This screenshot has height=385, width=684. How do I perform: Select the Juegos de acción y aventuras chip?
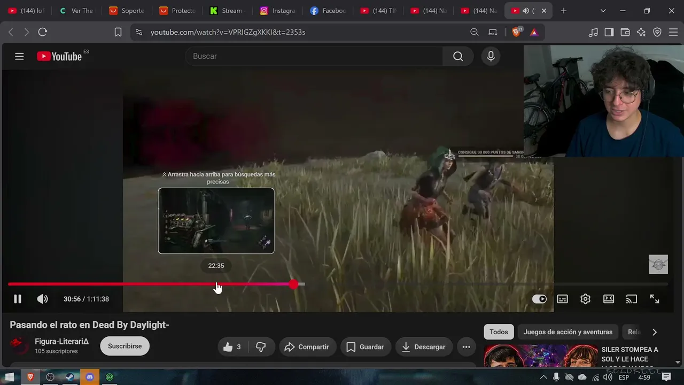[568, 332]
